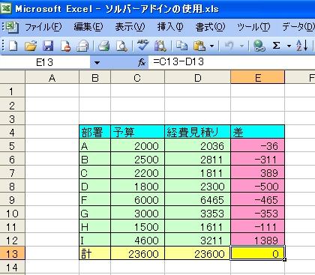
Task: Select cell with budget 4600
Action: 137,240
